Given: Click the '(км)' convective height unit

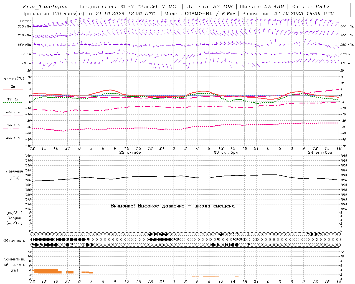Looking at the screenshot, I should pyautogui.click(x=14, y=270).
